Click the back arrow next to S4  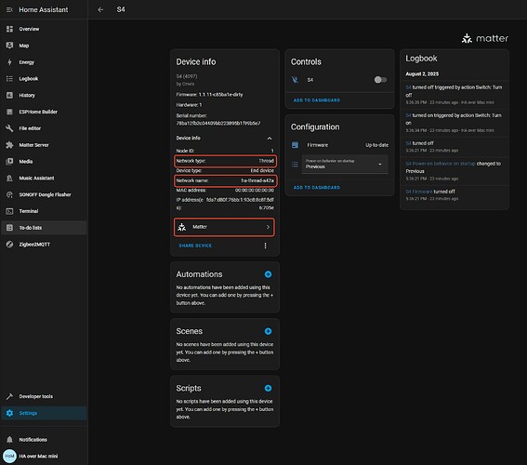pyautogui.click(x=100, y=9)
